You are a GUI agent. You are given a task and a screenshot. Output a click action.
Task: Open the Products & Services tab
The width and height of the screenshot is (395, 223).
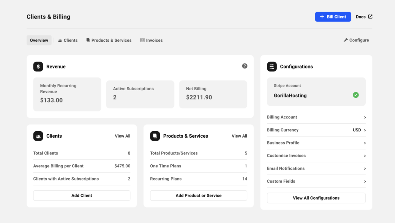(x=109, y=40)
